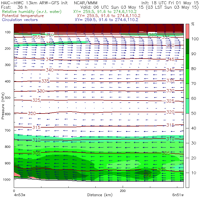
Task: Click the 300 hPa pressure axis label
Action: pyautogui.click(x=8, y=65)
